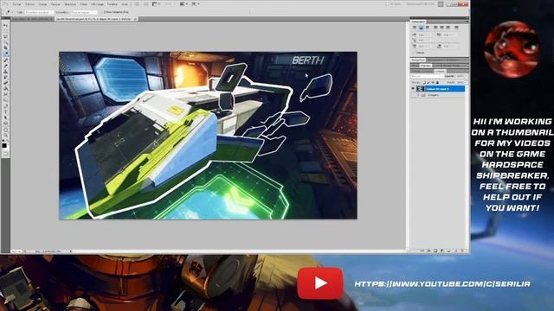Open the Sample layers dropdown in options bar
This screenshot has height=311, width=554.
point(84,12)
